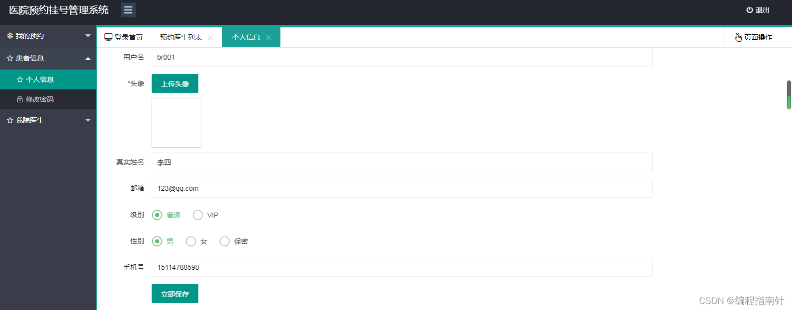
Task: Click the snowflake icon beside 我的预约
Action: (10, 36)
